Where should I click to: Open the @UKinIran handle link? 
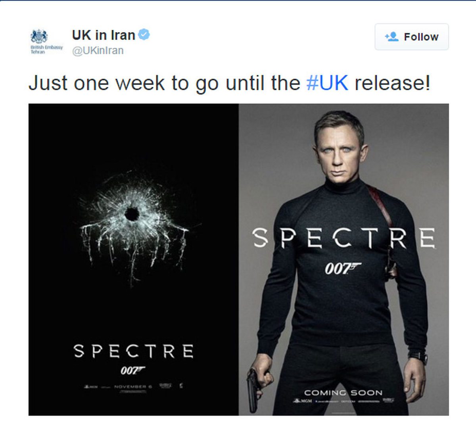coord(98,51)
